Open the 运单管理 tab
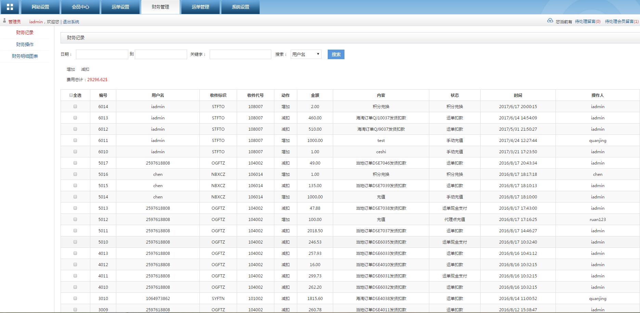640x313 pixels. (200, 7)
